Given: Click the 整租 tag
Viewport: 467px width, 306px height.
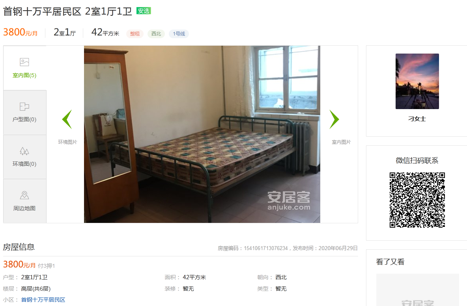Looking at the screenshot, I should 134,33.
